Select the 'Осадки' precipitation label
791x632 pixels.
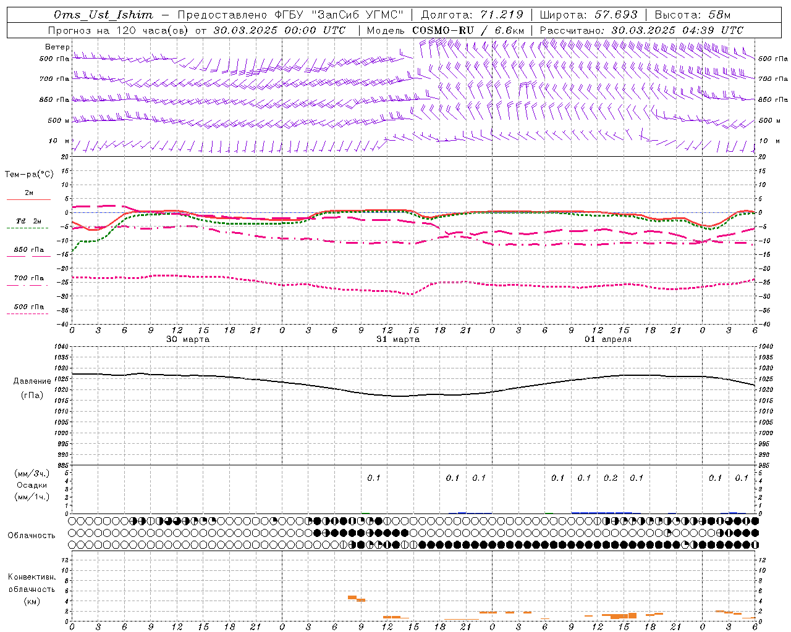(32, 485)
